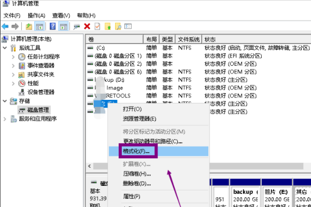The height and width of the screenshot is (207, 311).
Task: Choose 资源管理器(E) from context menu
Action: [x=139, y=119]
